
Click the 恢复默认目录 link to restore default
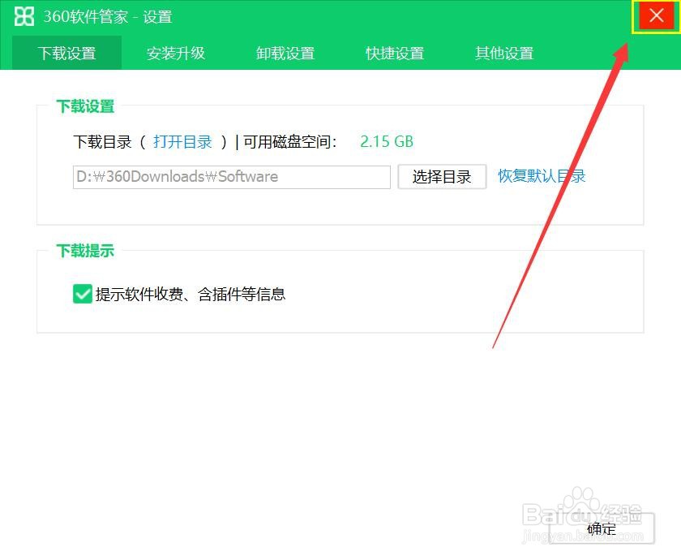point(541,176)
